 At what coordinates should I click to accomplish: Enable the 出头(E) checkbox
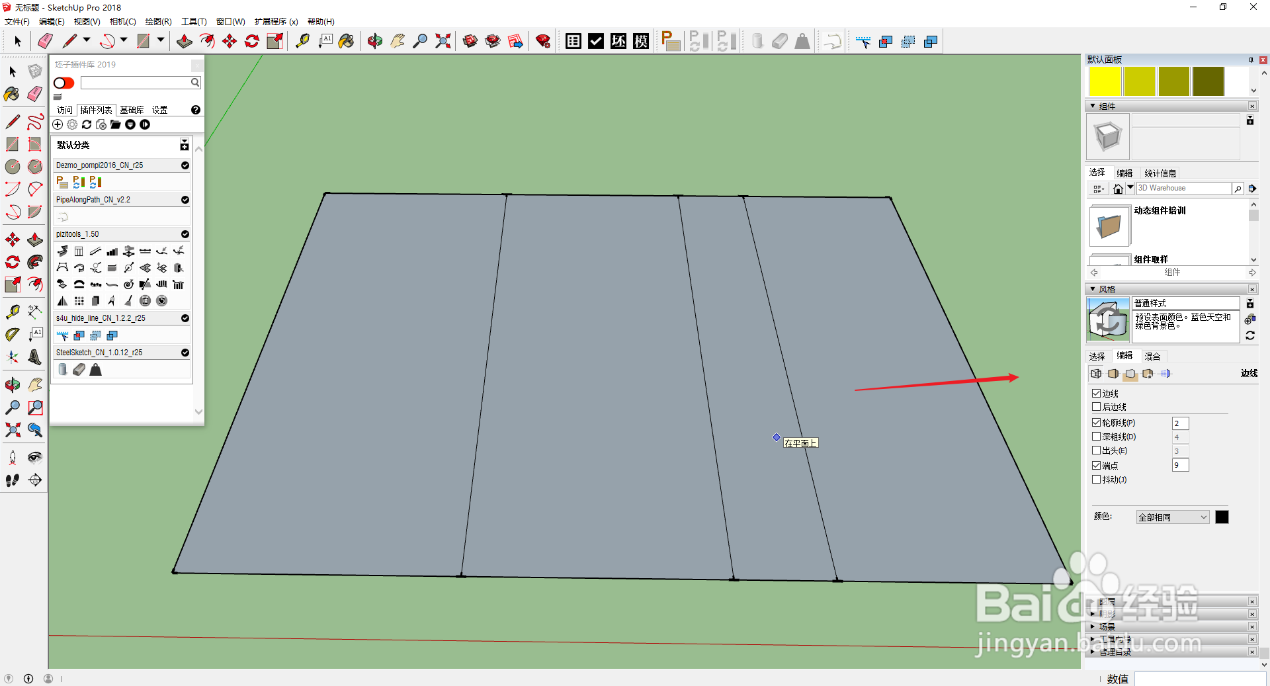pos(1097,450)
